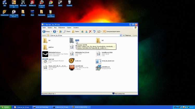Click the Пуск Start button
Screen dimensions: 195x109
(x=6, y=107)
